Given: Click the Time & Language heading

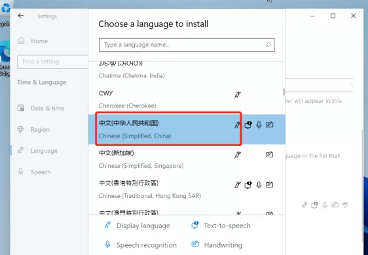Looking at the screenshot, I should [41, 82].
